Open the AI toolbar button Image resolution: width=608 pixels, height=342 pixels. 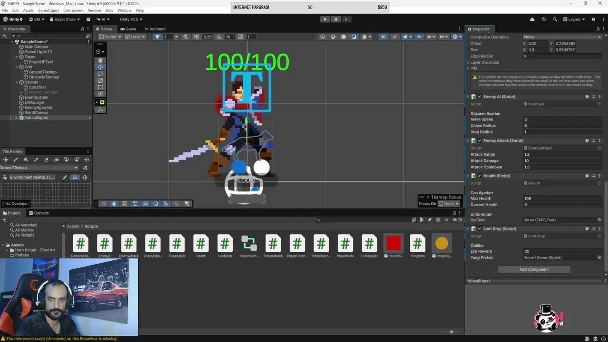(103, 19)
